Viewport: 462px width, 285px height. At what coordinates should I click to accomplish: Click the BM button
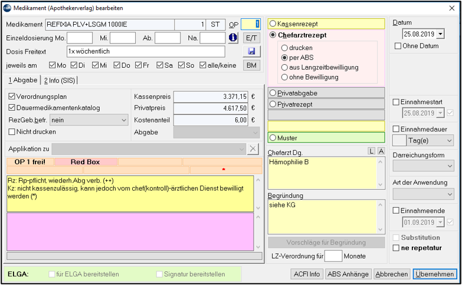[251, 65]
